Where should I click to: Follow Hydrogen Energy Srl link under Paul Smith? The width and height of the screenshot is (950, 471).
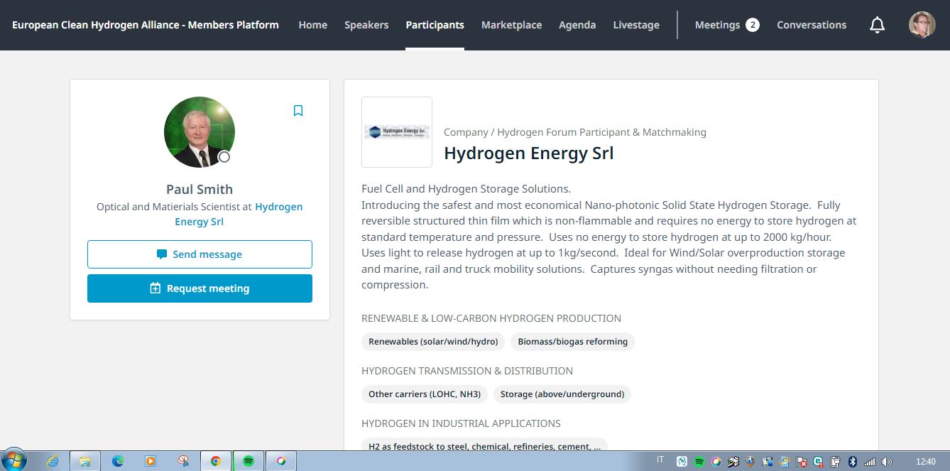(239, 215)
